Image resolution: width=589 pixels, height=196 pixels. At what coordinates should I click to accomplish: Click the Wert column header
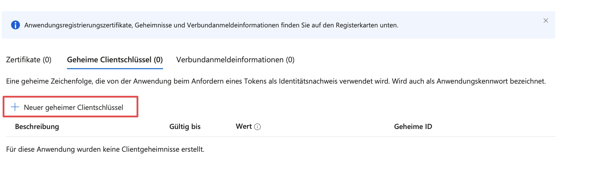244,127
